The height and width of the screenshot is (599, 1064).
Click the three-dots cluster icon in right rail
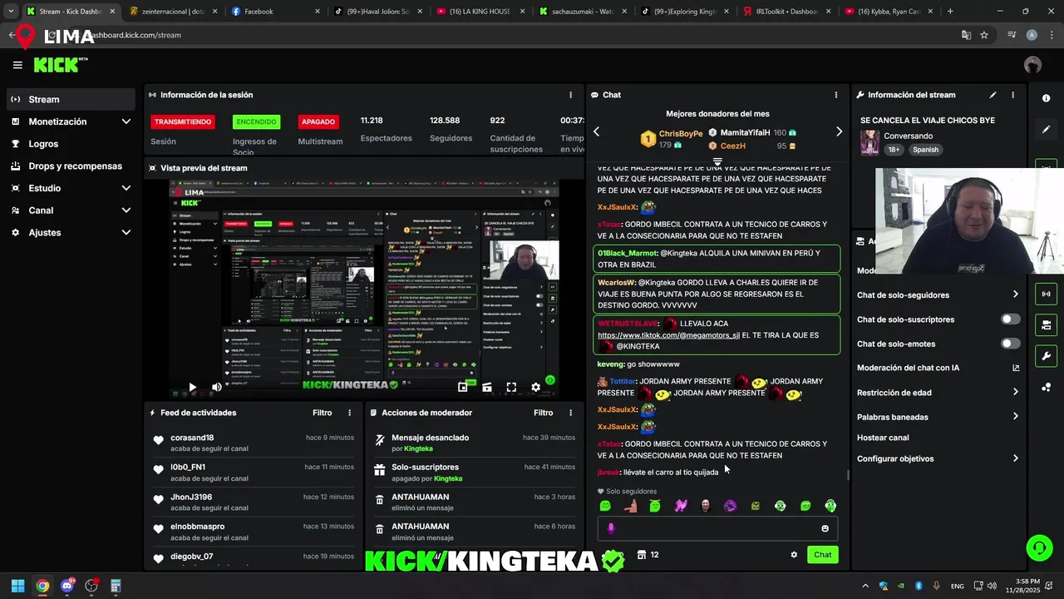point(1046,387)
